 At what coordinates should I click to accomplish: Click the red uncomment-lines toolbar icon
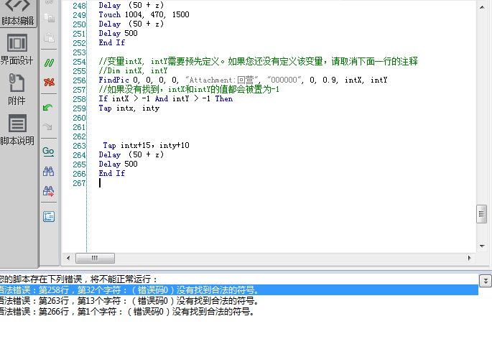coord(49,82)
